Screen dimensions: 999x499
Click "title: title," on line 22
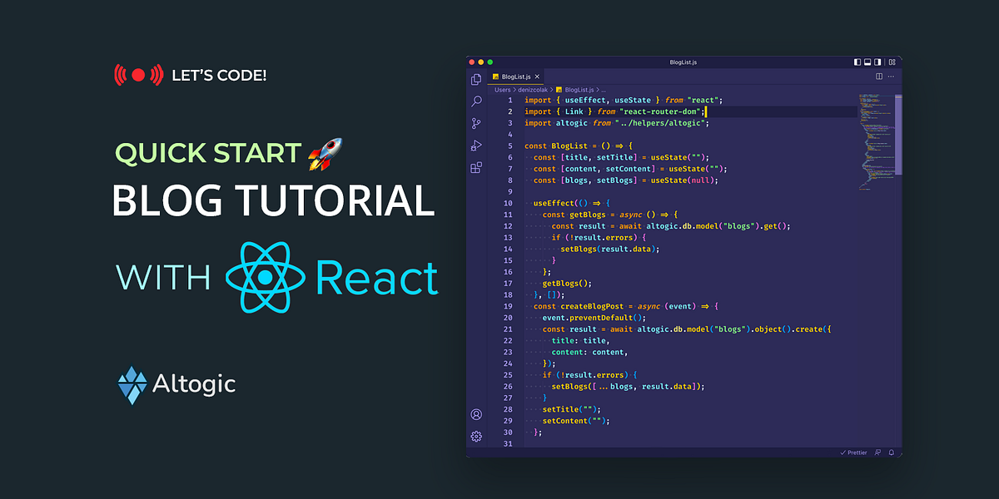581,341
